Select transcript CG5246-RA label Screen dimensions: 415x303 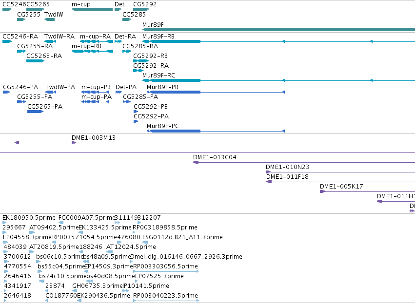tap(20, 36)
